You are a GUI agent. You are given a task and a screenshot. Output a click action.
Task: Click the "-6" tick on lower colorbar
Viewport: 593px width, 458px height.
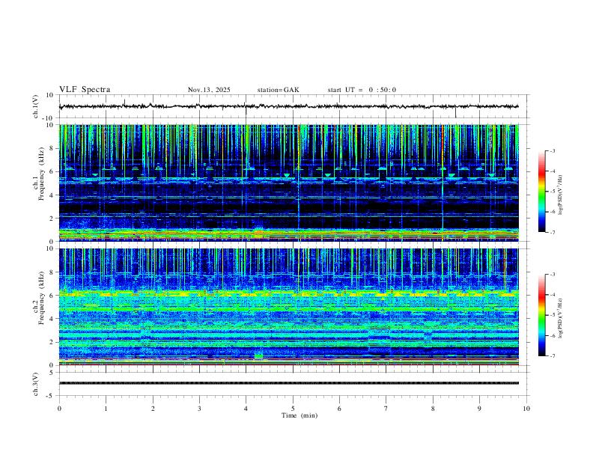pos(552,335)
